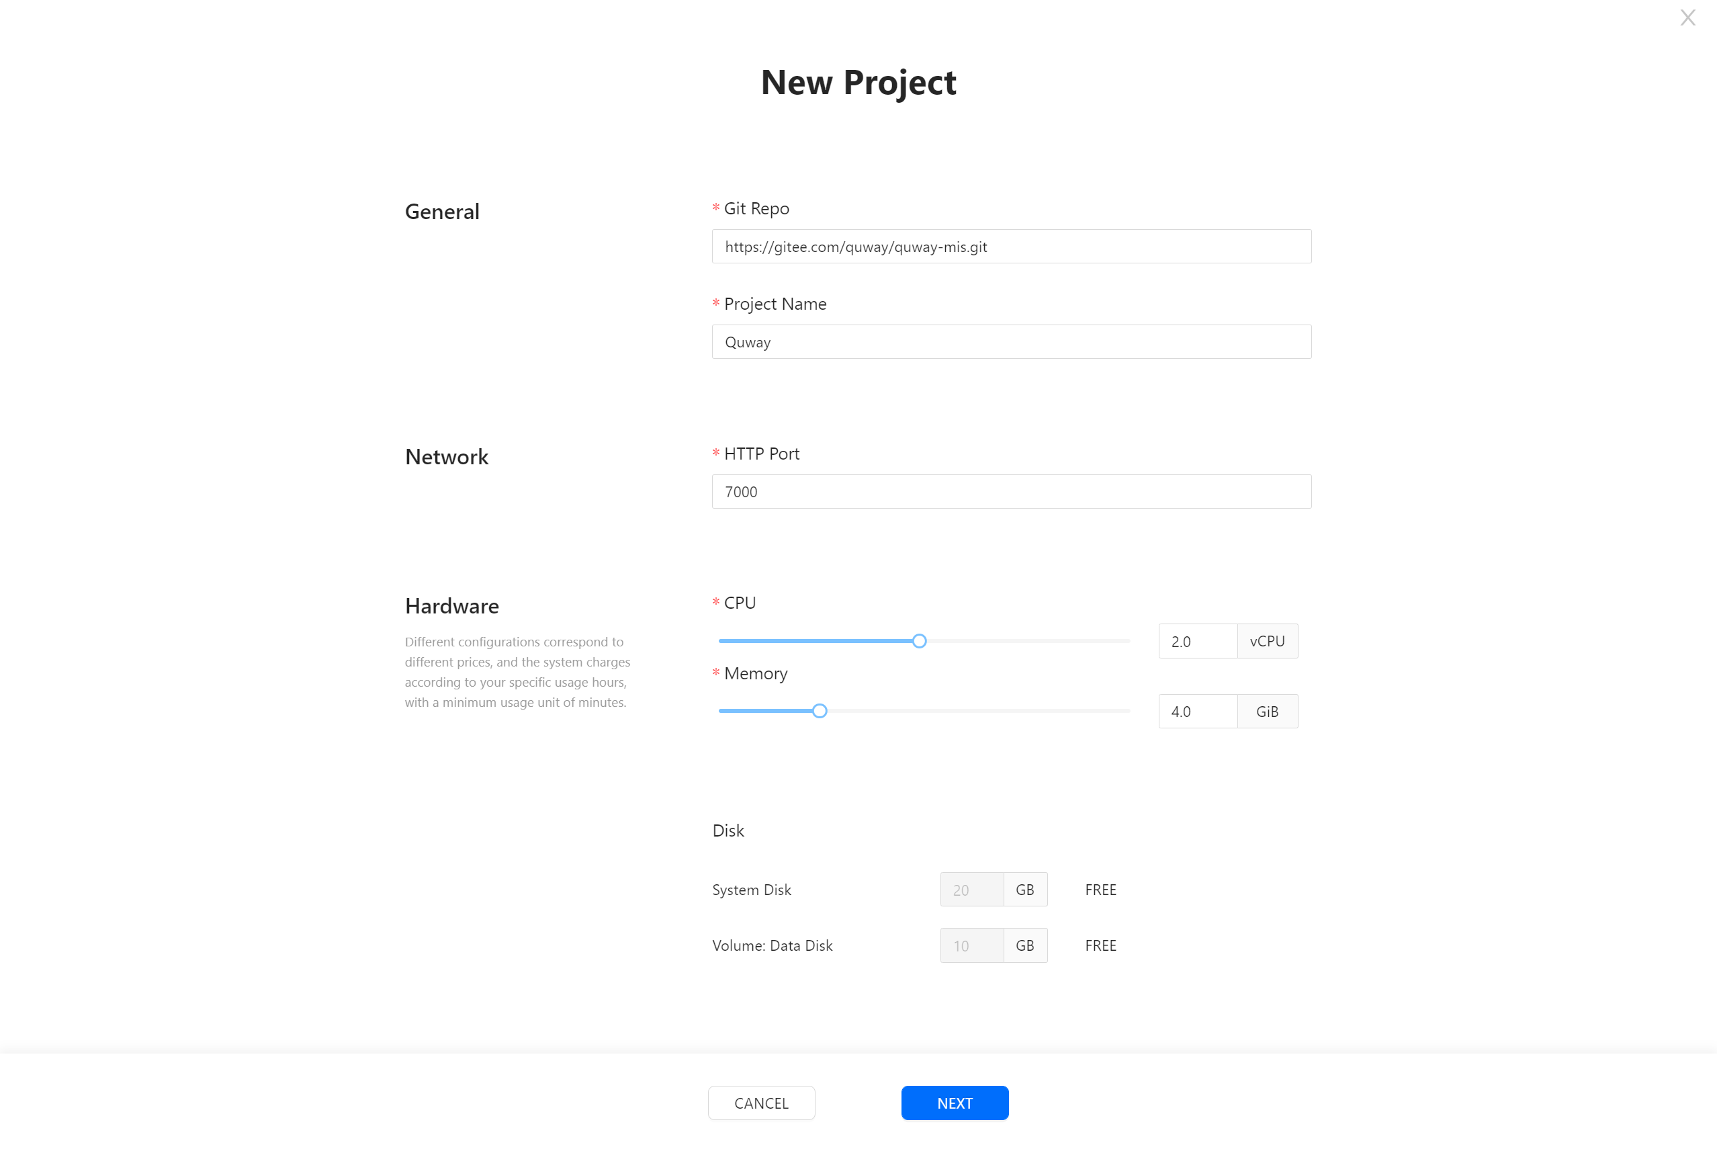Click the Memory slider handle
Screen dimensions: 1717x1151
point(821,710)
